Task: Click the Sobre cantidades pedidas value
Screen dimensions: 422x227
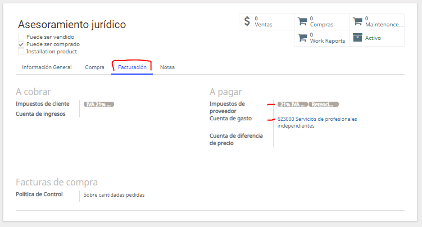Action: [x=114, y=195]
